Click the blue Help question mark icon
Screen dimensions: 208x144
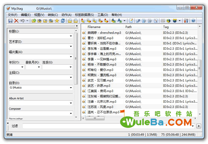[193, 21]
